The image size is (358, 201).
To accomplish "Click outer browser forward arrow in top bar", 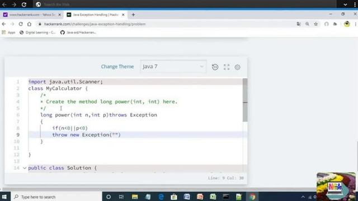I will [14, 4].
